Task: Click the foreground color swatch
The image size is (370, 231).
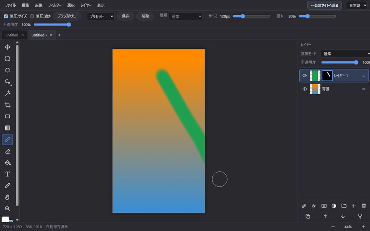Action: [x=5, y=219]
